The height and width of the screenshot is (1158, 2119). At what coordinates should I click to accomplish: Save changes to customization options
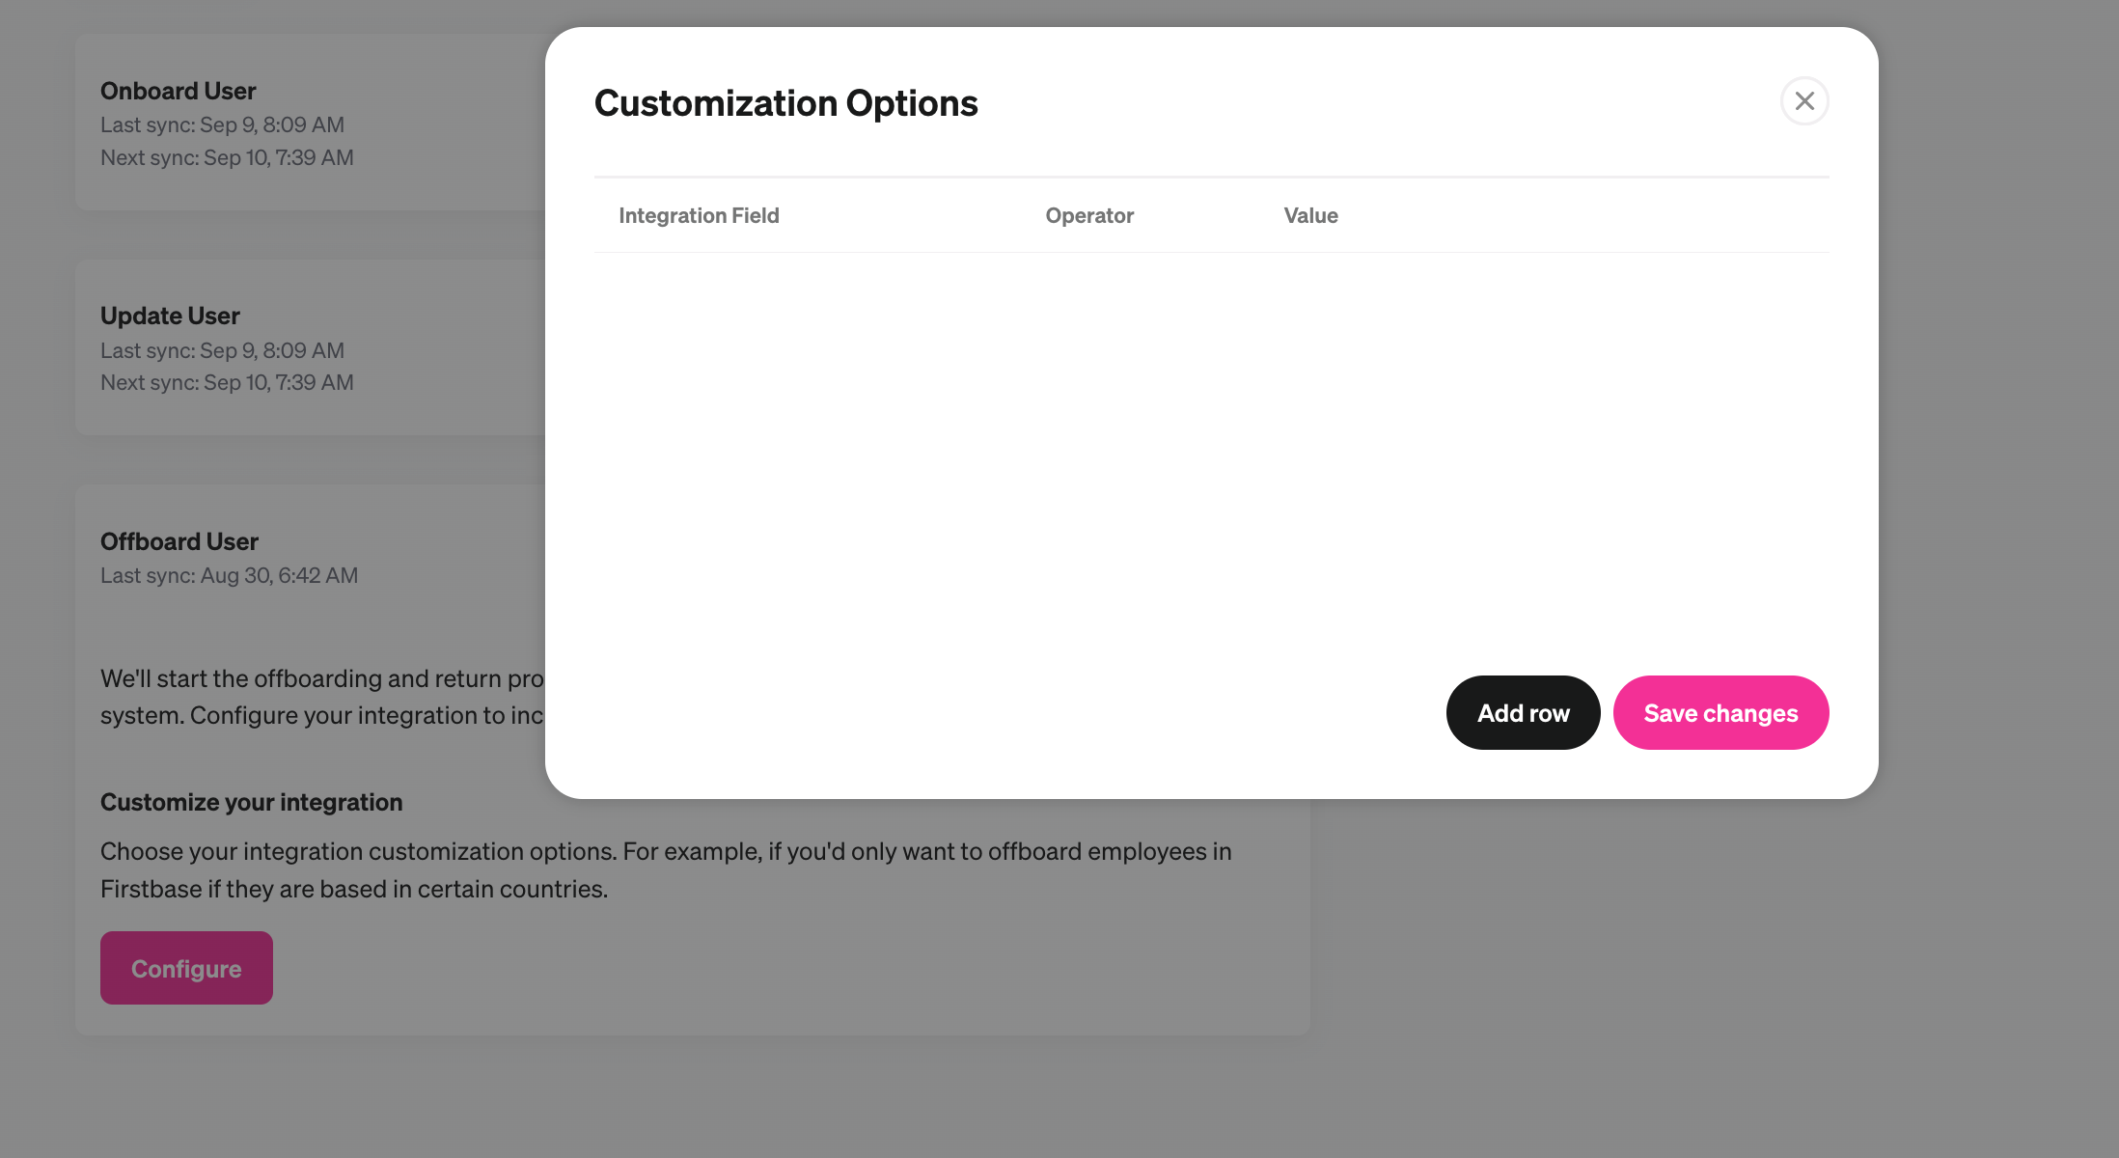1720,712
